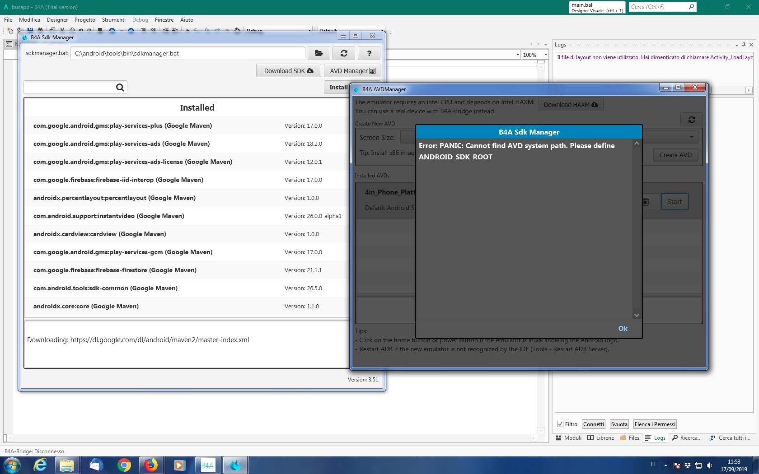Click the search magnifier in SDK Manager

(120, 87)
